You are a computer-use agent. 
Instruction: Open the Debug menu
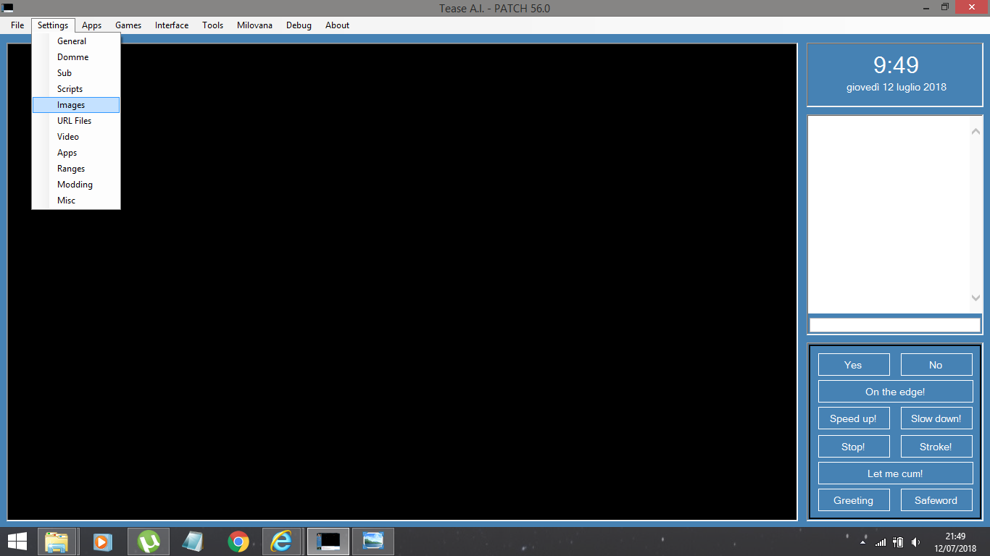tap(299, 25)
